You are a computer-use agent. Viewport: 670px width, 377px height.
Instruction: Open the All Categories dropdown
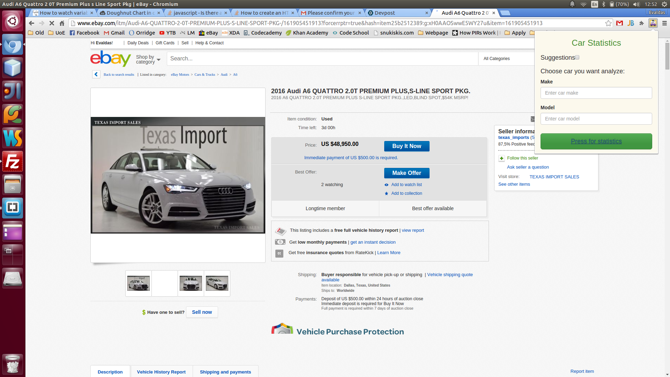point(497,59)
